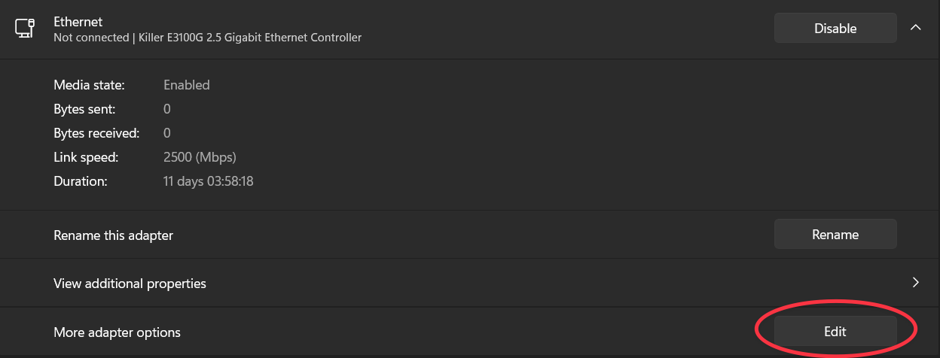Select the Enabled media state value
This screenshot has height=358, width=940.
point(187,85)
